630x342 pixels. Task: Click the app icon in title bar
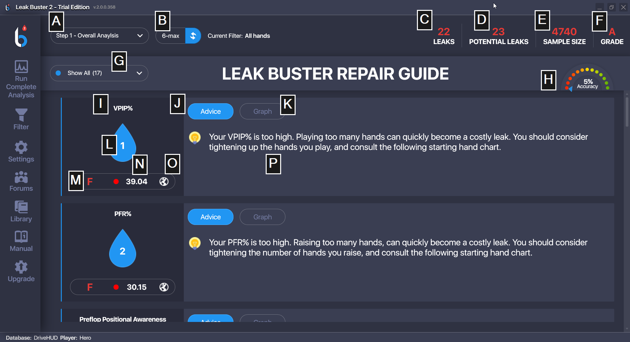pos(8,7)
